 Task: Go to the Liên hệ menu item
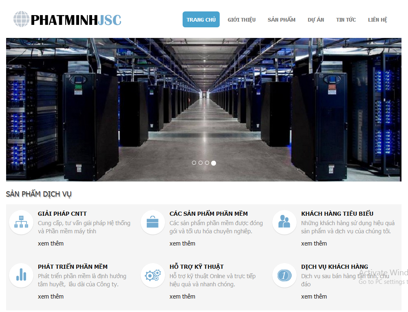click(x=377, y=20)
